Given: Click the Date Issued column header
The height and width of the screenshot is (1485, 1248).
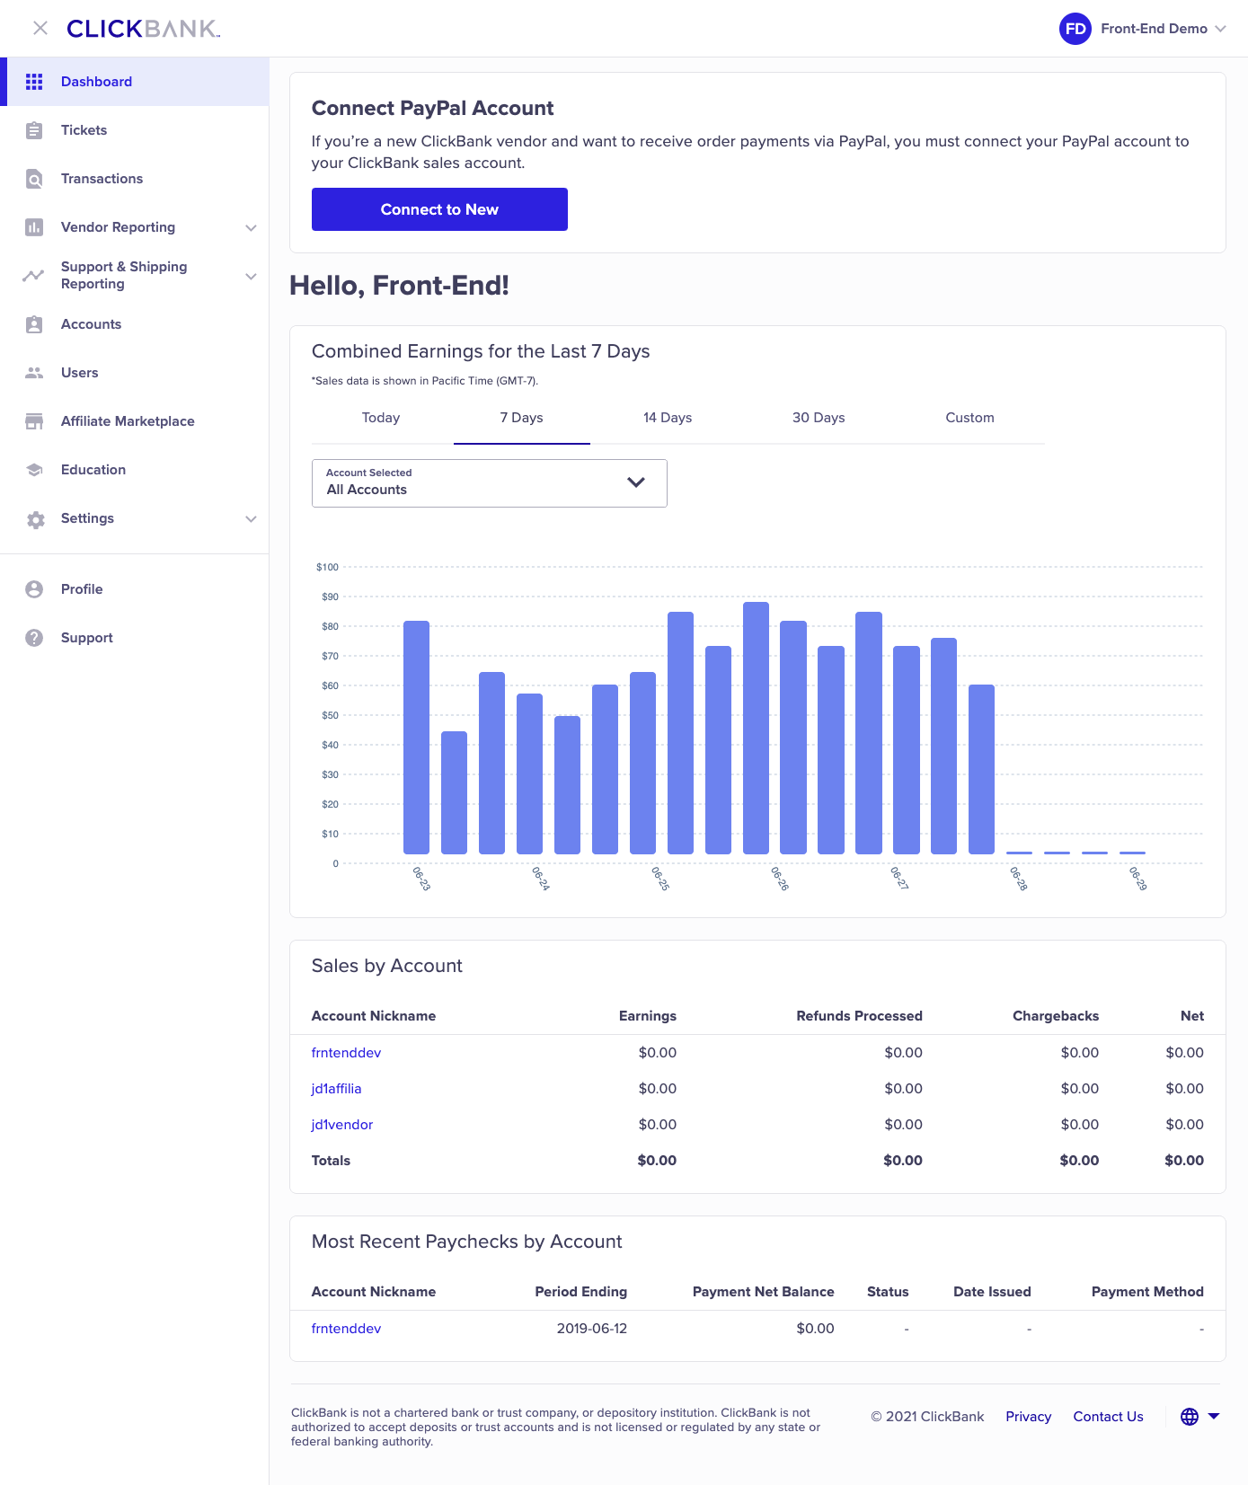Looking at the screenshot, I should (992, 1292).
